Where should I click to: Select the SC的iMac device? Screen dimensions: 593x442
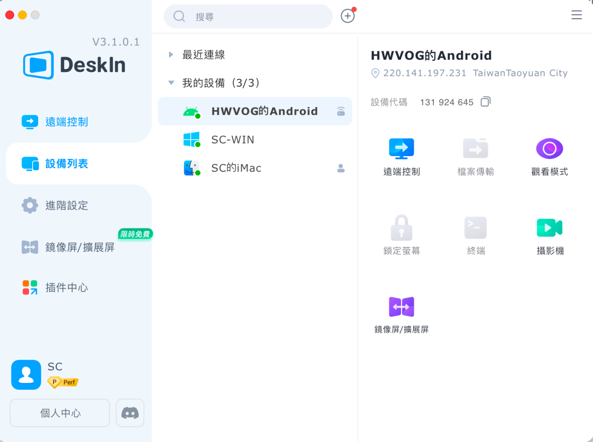tap(254, 168)
